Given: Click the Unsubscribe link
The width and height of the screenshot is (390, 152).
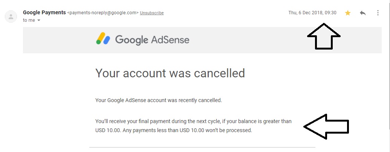Looking at the screenshot, I should click(152, 13).
